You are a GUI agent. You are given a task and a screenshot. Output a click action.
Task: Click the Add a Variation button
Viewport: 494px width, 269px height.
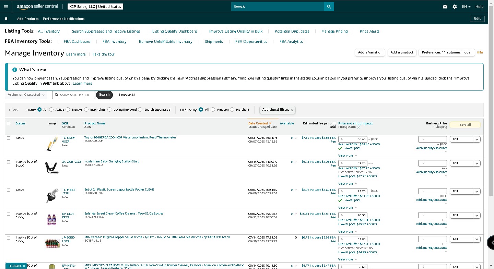click(x=370, y=52)
